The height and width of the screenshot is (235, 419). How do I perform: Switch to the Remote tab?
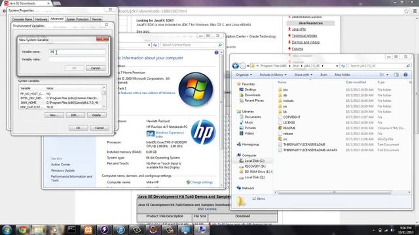tap(96, 20)
